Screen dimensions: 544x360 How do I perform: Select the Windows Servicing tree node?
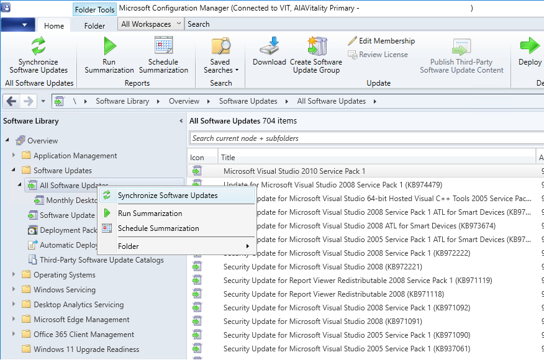pyautogui.click(x=65, y=290)
